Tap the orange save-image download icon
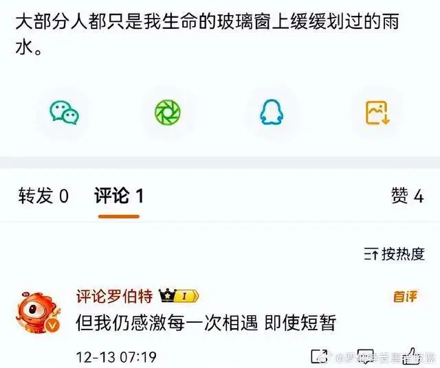The width and height of the screenshot is (440, 368). tap(377, 113)
